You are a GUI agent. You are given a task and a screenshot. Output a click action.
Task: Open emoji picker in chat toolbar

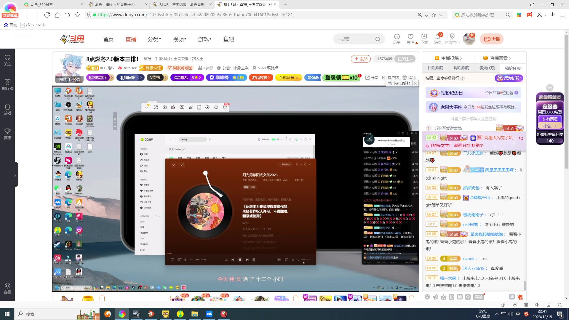[427, 297]
